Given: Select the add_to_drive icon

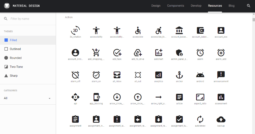Looking at the screenshot, I should pyautogui.click(x=138, y=53).
